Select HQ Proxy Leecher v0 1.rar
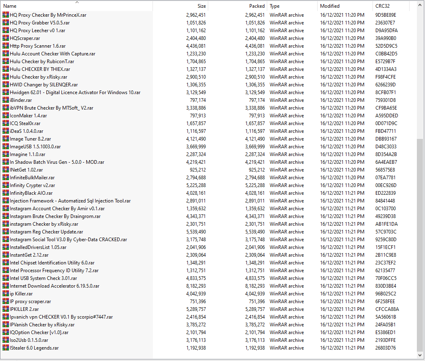Viewport: 425px width, 361px height. point(37,31)
